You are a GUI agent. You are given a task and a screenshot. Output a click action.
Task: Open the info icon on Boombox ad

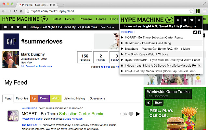pyautogui.click(x=149, y=103)
